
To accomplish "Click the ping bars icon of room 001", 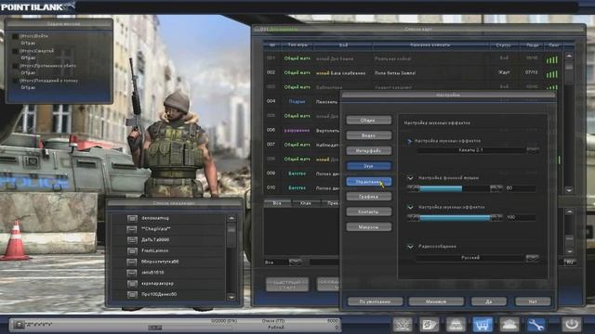I will pyautogui.click(x=552, y=59).
